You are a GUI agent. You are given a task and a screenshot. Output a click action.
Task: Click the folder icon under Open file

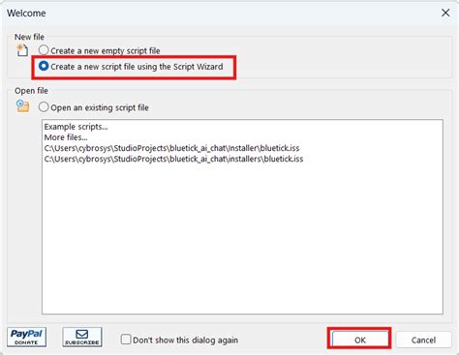22,105
